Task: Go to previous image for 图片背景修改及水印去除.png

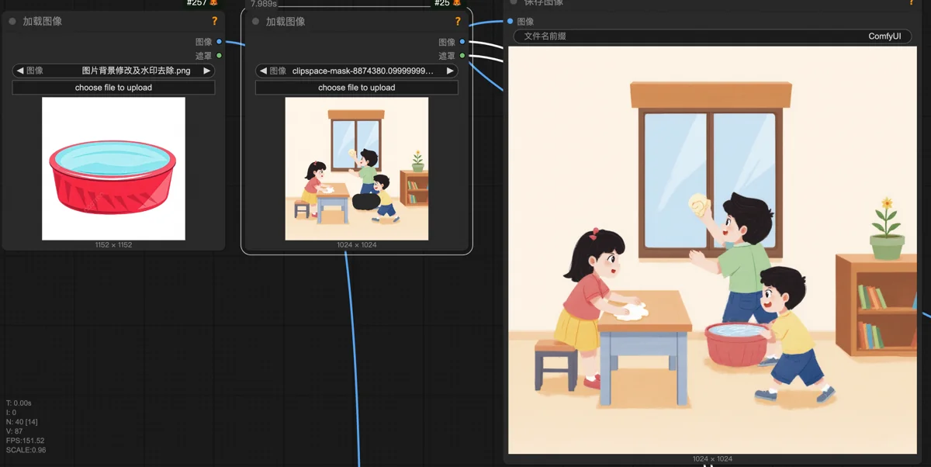Action: click(x=20, y=71)
